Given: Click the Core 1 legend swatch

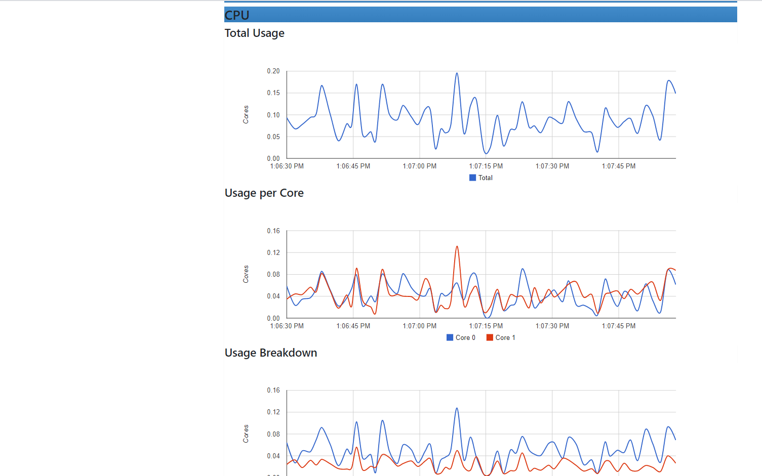Looking at the screenshot, I should (489, 337).
